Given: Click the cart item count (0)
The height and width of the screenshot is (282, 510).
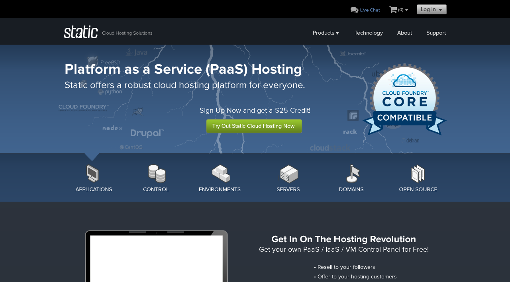Looking at the screenshot, I should point(400,10).
